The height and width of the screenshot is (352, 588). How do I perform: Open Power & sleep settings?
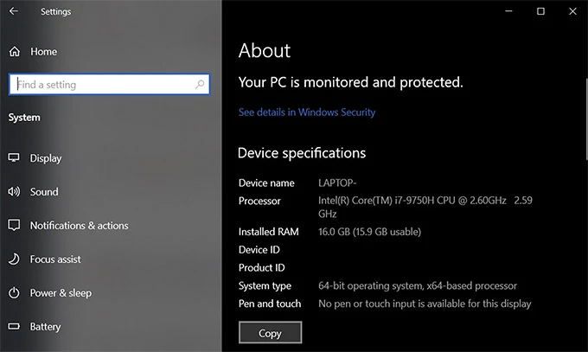click(61, 293)
